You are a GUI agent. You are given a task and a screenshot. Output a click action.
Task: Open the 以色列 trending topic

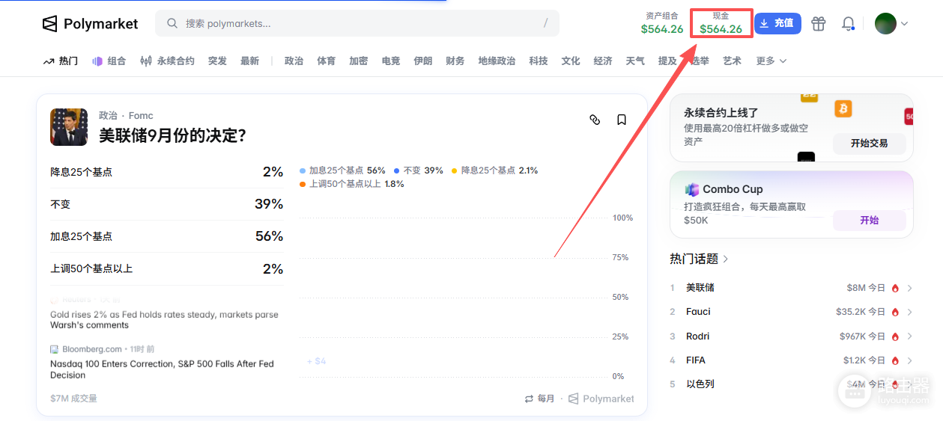[700, 384]
